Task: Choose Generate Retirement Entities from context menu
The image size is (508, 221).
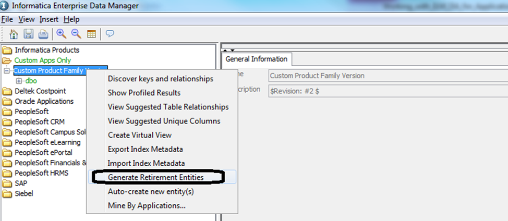Action: pyautogui.click(x=155, y=177)
